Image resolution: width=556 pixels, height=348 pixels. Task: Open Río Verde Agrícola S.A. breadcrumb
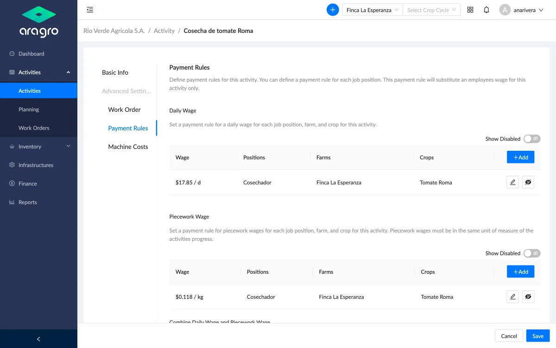click(114, 31)
